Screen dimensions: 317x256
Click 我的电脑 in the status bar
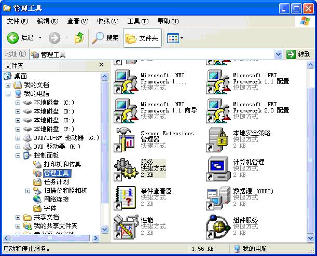coord(251,249)
